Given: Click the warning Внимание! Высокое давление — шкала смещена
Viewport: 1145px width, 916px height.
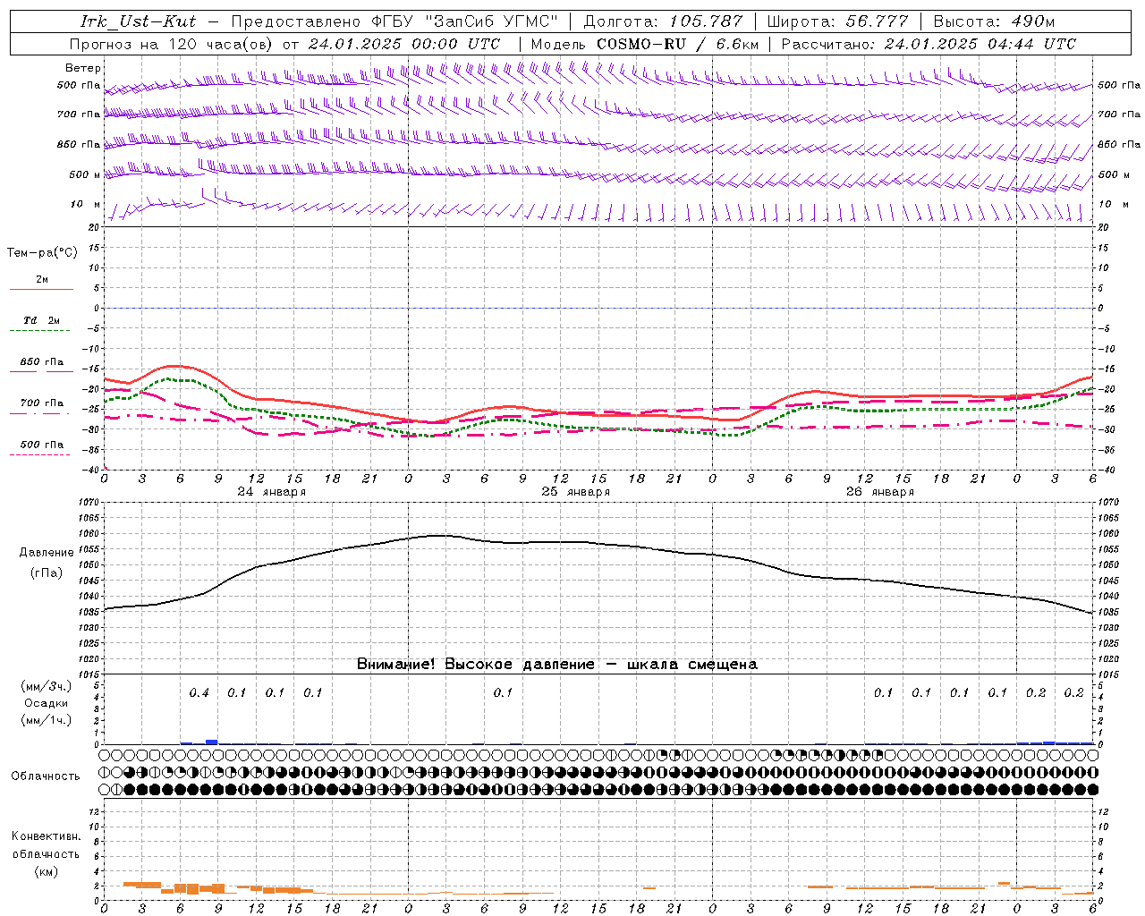Looking at the screenshot, I should tap(557, 665).
